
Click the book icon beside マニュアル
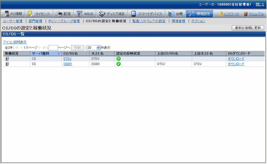point(245,14)
